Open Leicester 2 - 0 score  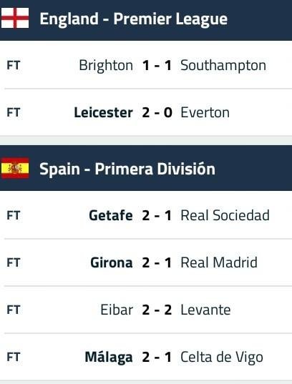click(157, 113)
